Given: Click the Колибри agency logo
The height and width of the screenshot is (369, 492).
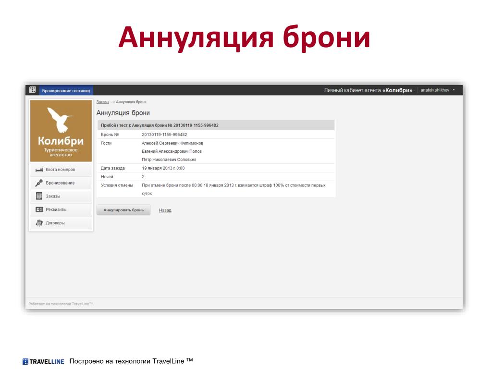Looking at the screenshot, I should 61,131.
